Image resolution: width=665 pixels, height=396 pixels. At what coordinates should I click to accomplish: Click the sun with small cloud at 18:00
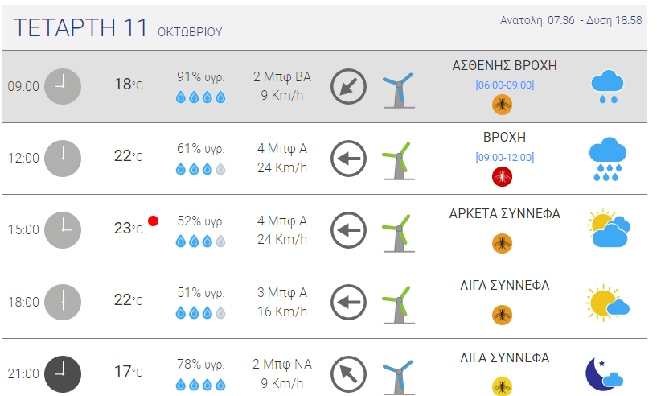pos(606,303)
